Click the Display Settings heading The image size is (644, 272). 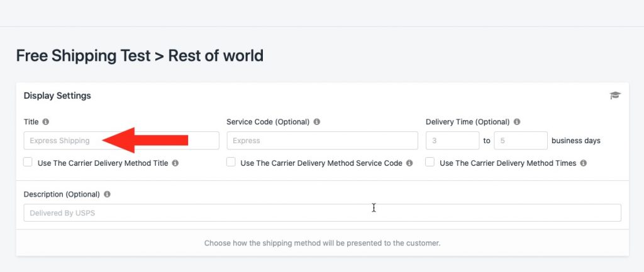click(57, 95)
